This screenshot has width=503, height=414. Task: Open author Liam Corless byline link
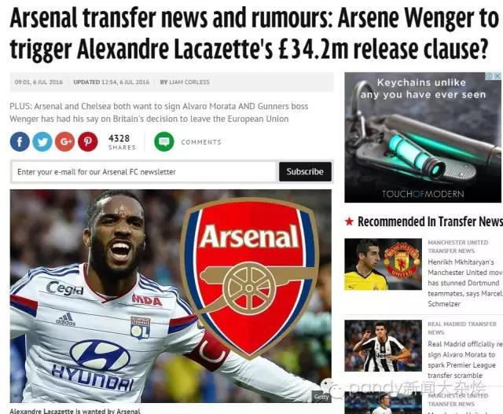coord(185,82)
